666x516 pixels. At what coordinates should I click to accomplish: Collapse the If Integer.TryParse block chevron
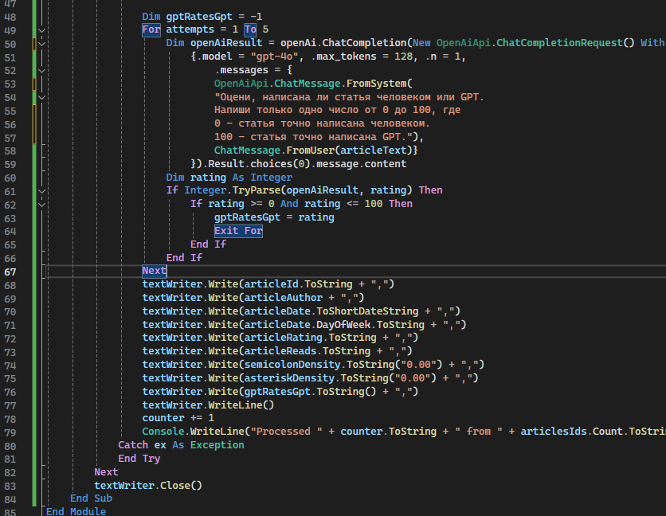(x=41, y=192)
